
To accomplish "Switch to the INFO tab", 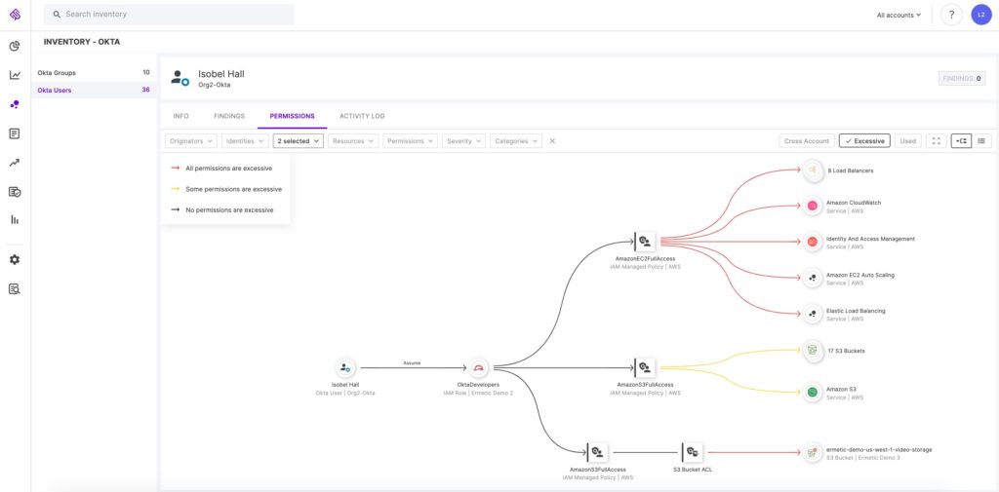I will point(180,116).
